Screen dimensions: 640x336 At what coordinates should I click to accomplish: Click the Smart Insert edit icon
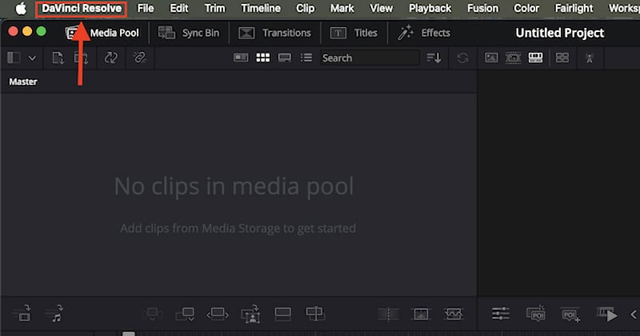pos(153,314)
